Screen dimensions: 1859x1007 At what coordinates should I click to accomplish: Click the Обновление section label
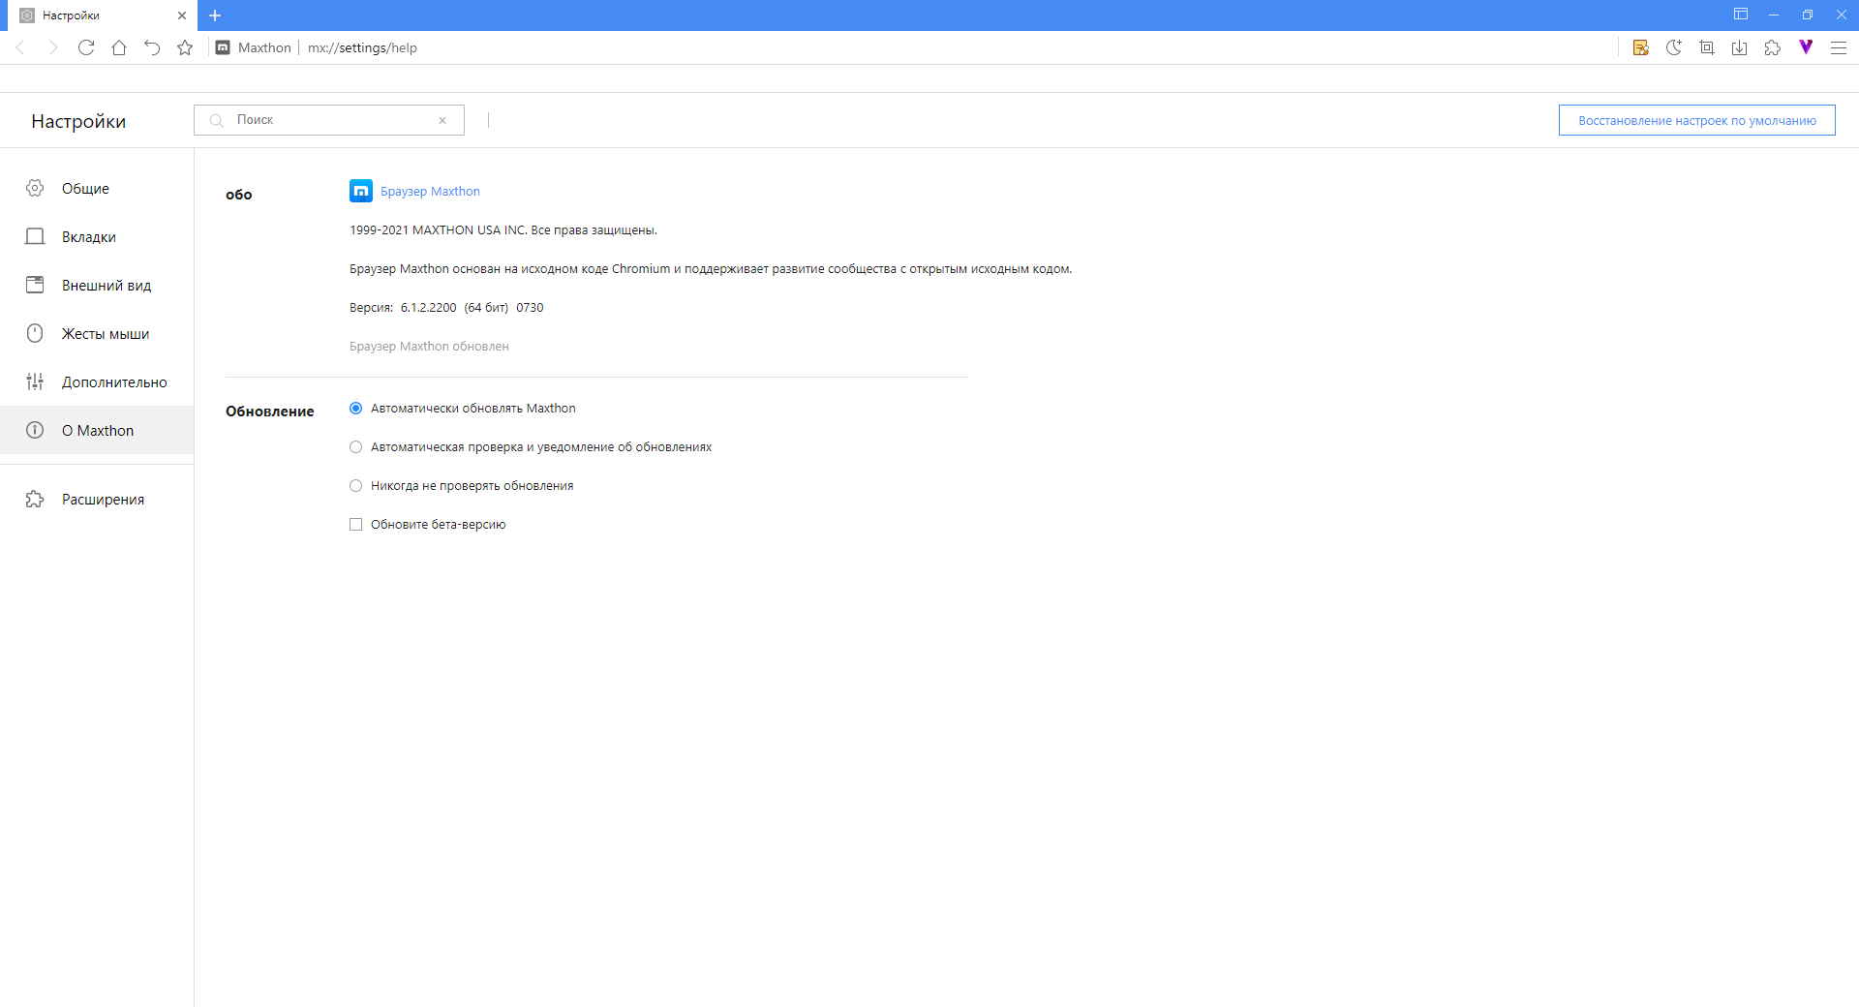click(270, 412)
